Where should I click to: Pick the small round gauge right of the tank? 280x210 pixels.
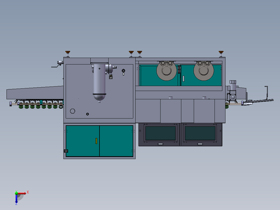[123, 71]
